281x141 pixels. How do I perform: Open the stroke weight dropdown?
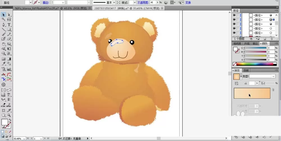(x=63, y=3)
